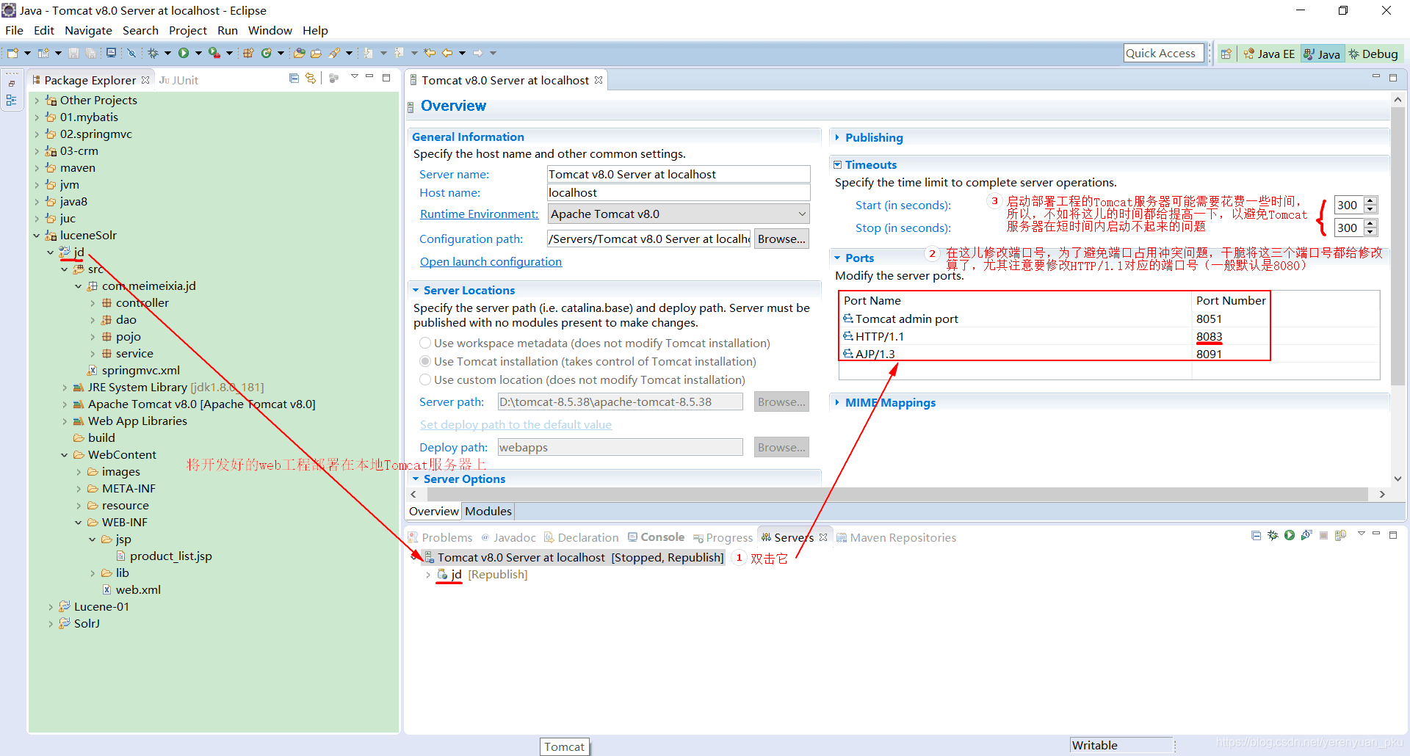Switch to Debug perspective
The height and width of the screenshot is (756, 1410).
coord(1373,54)
